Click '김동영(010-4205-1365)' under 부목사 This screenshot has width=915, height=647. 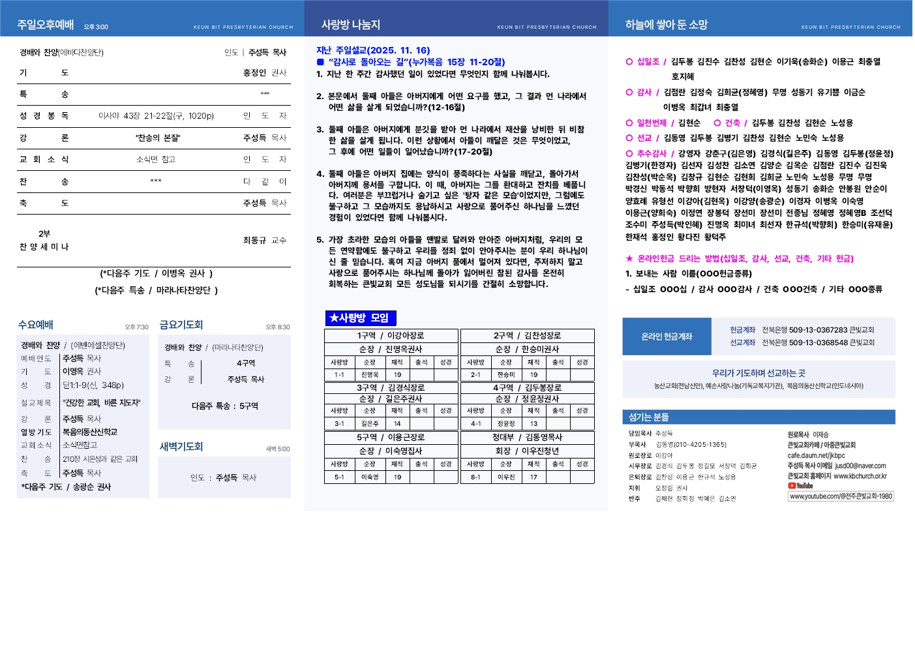pyautogui.click(x=691, y=445)
